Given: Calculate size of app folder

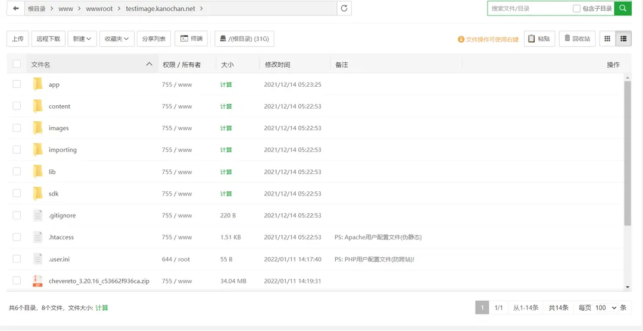Looking at the screenshot, I should pos(226,85).
